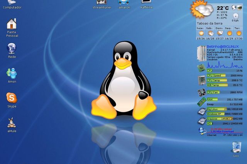Launch the streamtuner desktop icon
This screenshot has height=164, width=247.
tap(102, 5)
